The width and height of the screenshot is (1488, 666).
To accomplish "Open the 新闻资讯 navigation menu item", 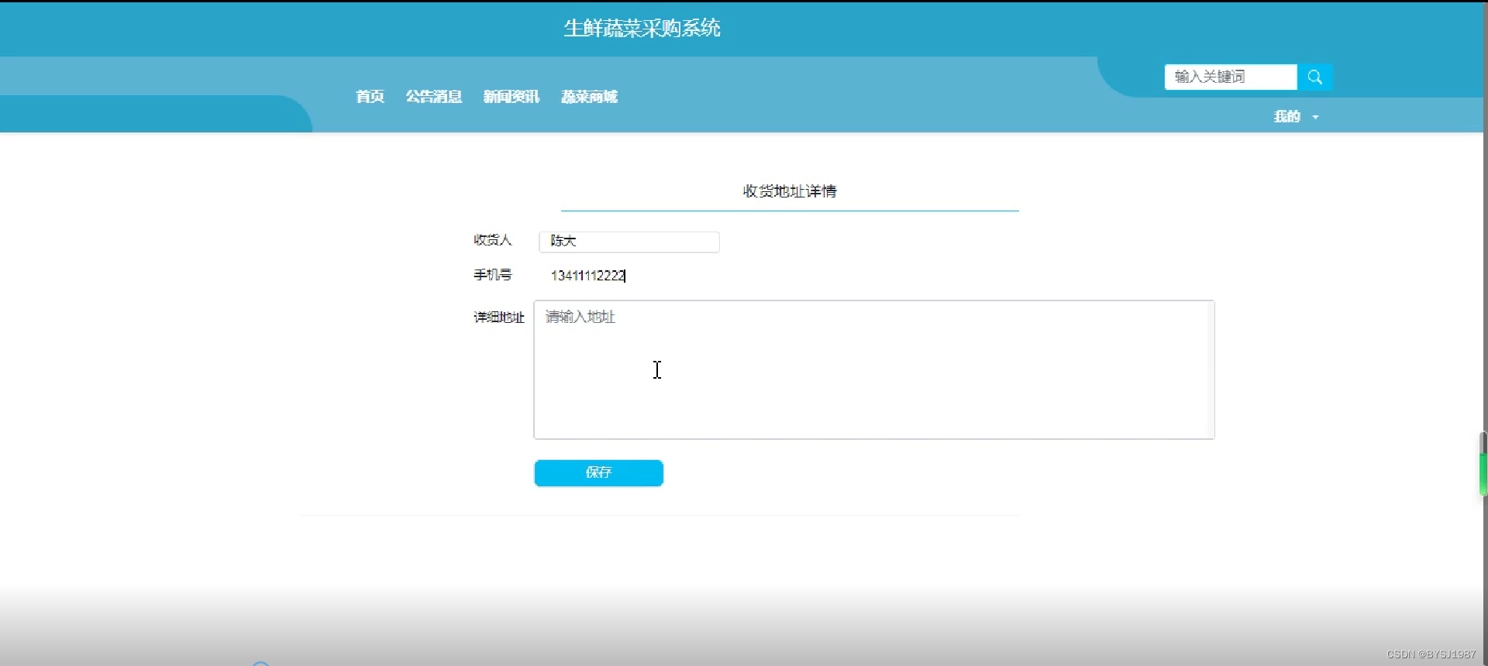I will pos(511,97).
